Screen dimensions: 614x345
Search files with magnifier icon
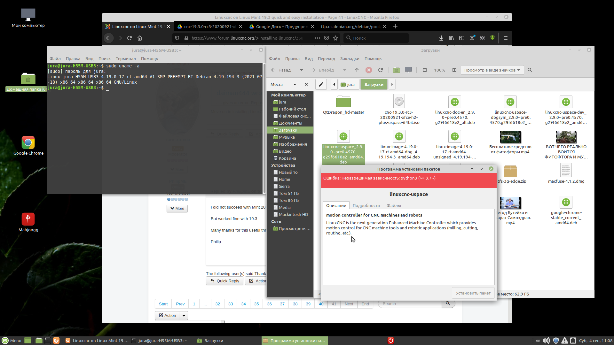(x=530, y=70)
